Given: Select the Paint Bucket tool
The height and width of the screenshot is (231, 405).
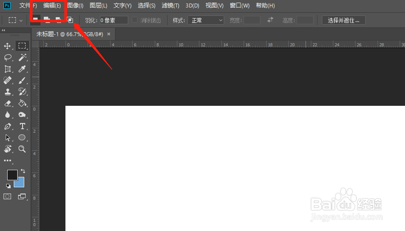Looking at the screenshot, I should pos(22,103).
